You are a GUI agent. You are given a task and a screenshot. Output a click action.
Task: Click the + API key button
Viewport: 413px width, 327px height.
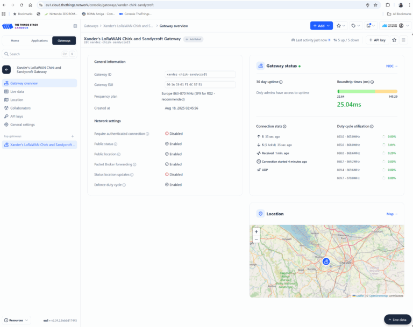click(377, 40)
